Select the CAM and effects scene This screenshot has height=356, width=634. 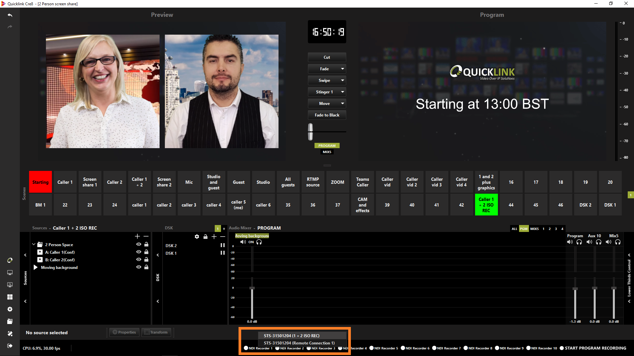coord(363,205)
